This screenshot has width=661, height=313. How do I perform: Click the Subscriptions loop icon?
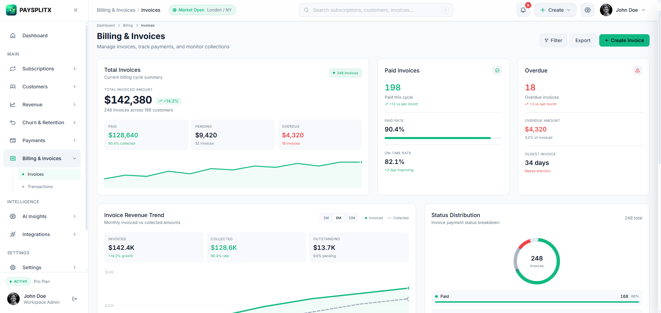pos(13,69)
